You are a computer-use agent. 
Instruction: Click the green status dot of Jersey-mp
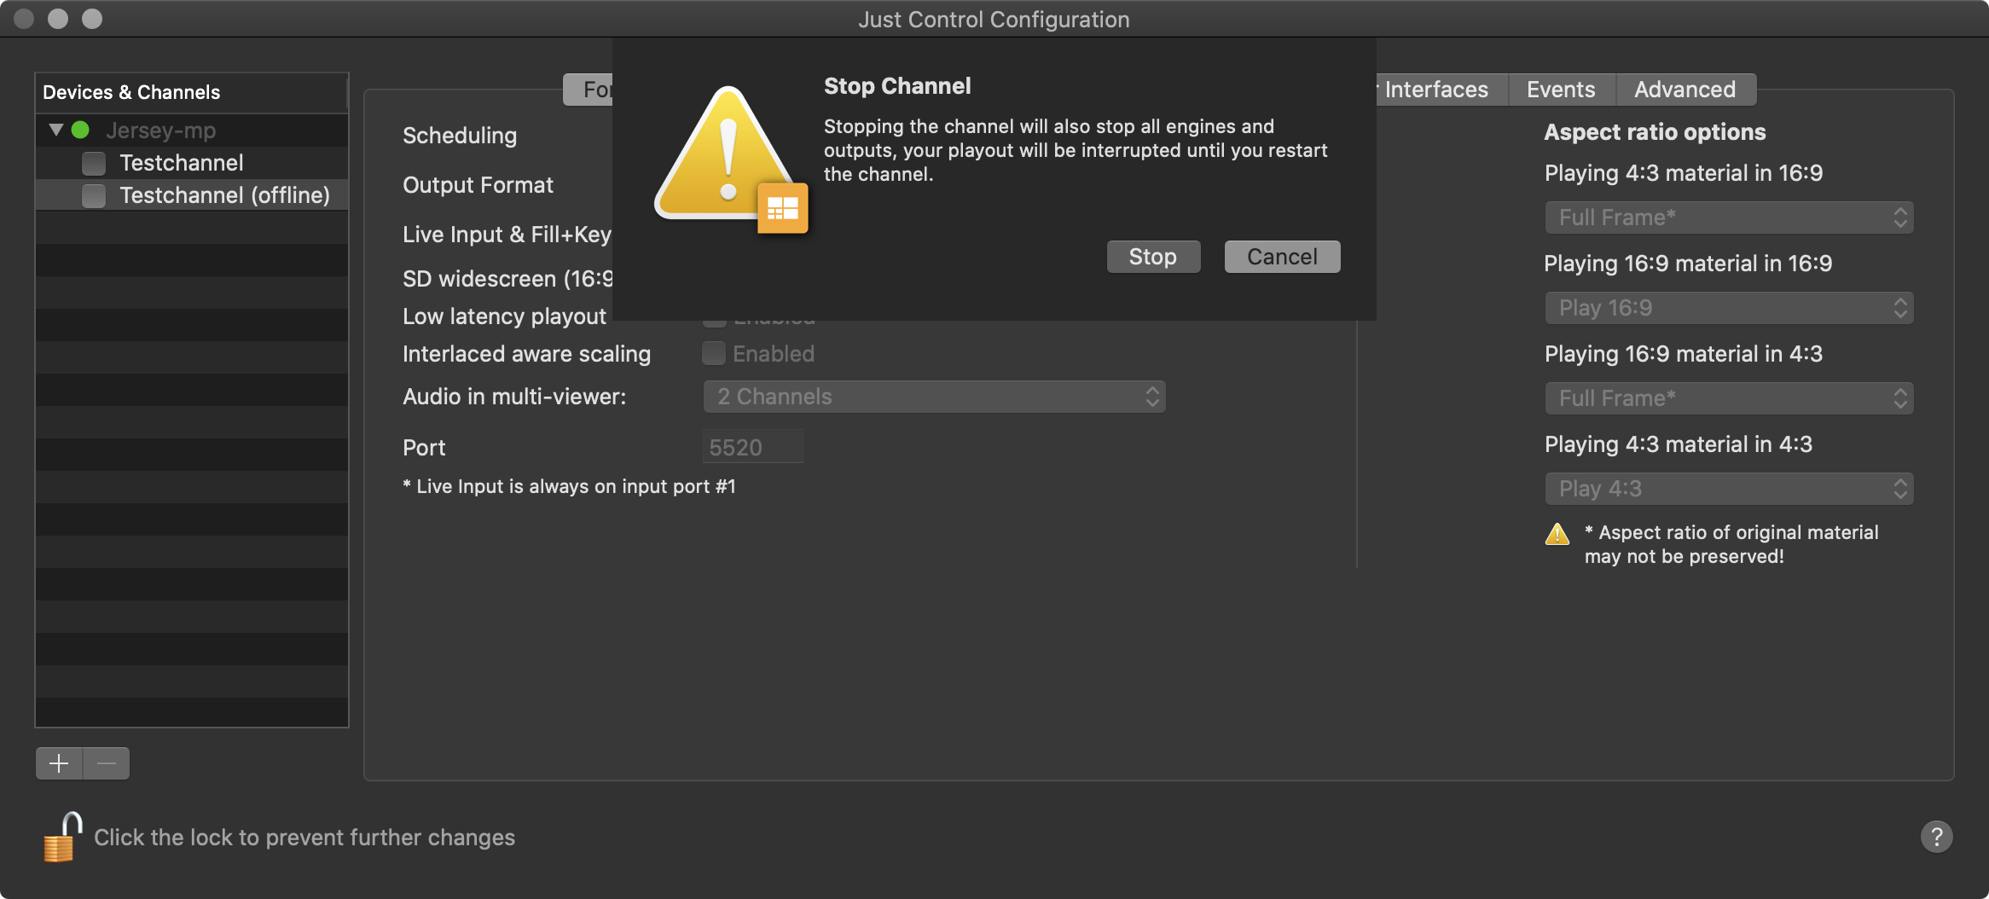point(80,130)
